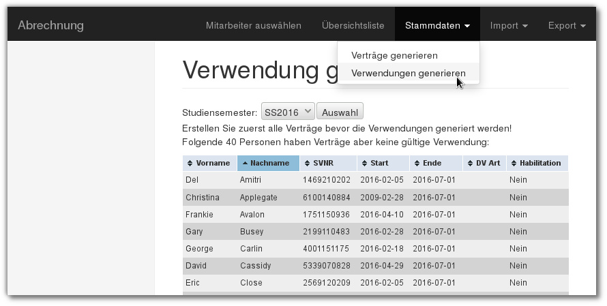Sort table by Vorname column
This screenshot has height=306, width=607.
point(209,164)
